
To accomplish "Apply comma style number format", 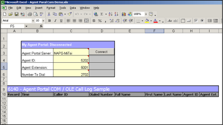I will [106, 21].
